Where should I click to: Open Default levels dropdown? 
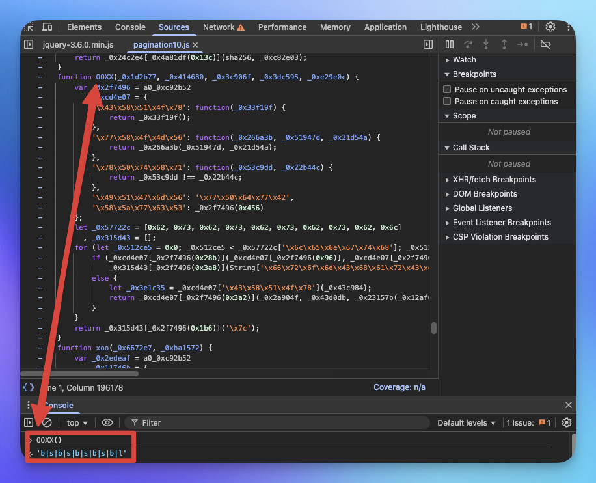[x=467, y=423]
